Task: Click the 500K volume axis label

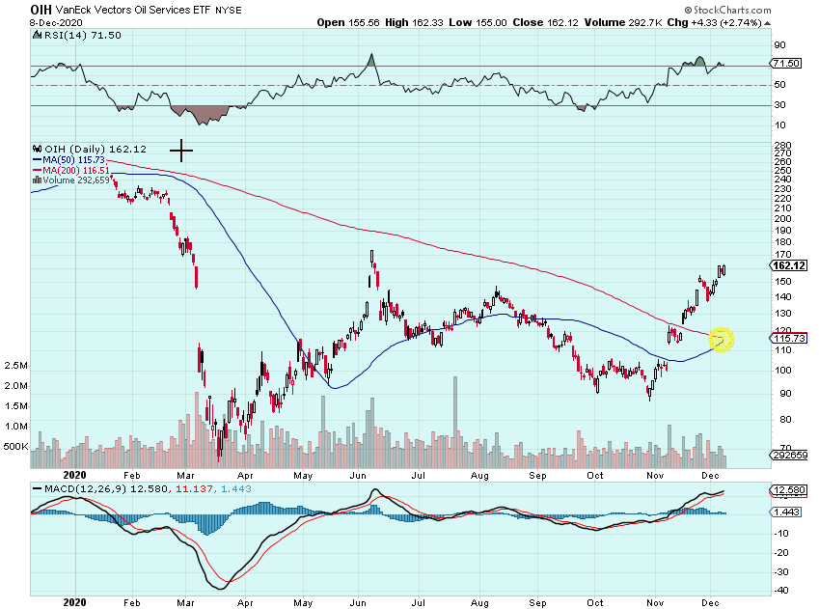Action: (x=15, y=447)
